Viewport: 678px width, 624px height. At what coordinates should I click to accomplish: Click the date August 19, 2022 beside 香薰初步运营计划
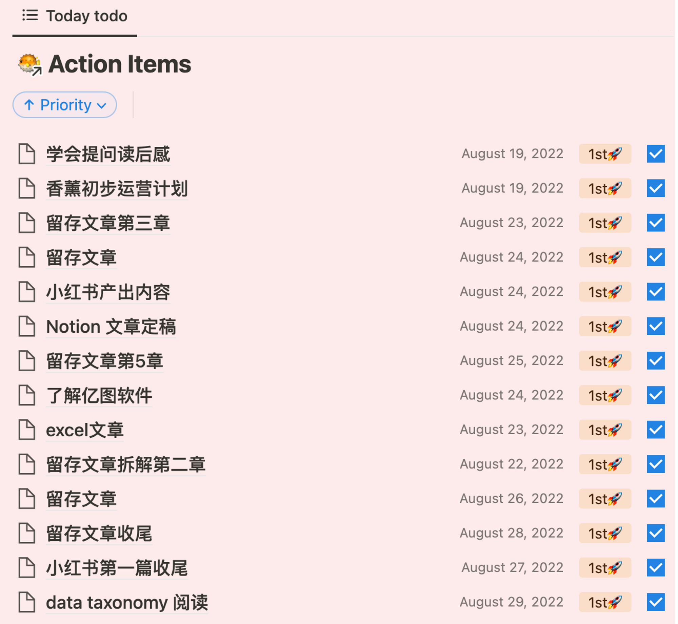click(x=513, y=189)
